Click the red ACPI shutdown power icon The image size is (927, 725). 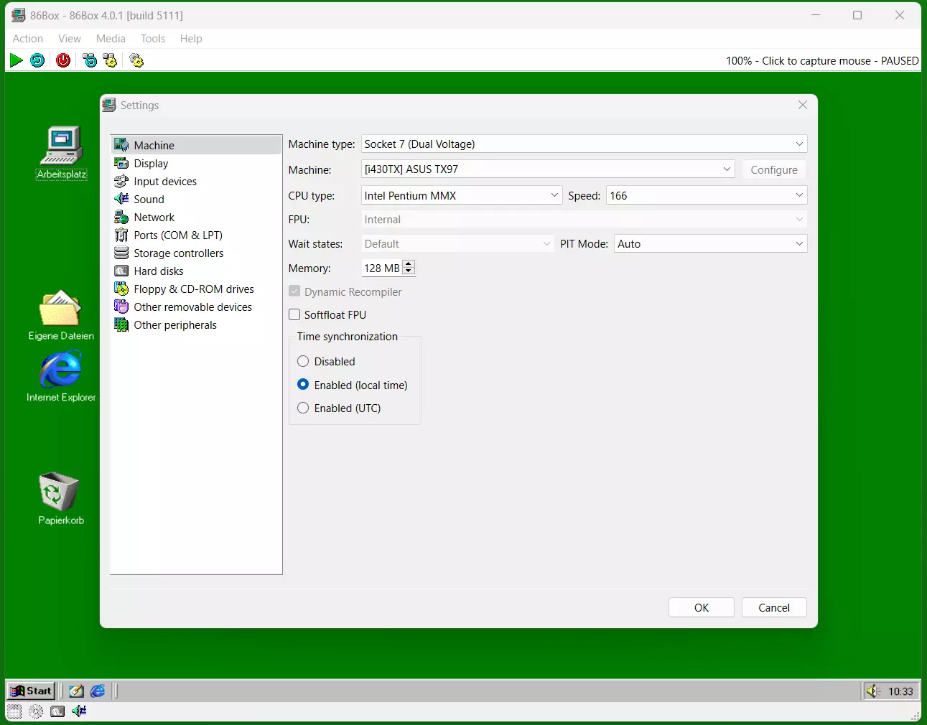coord(63,60)
